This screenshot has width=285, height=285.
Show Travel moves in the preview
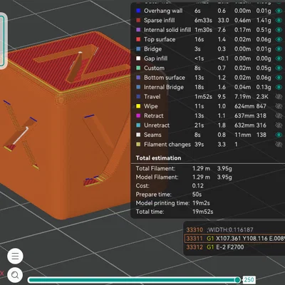(279, 96)
